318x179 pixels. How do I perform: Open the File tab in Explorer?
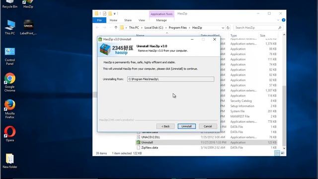click(x=99, y=20)
